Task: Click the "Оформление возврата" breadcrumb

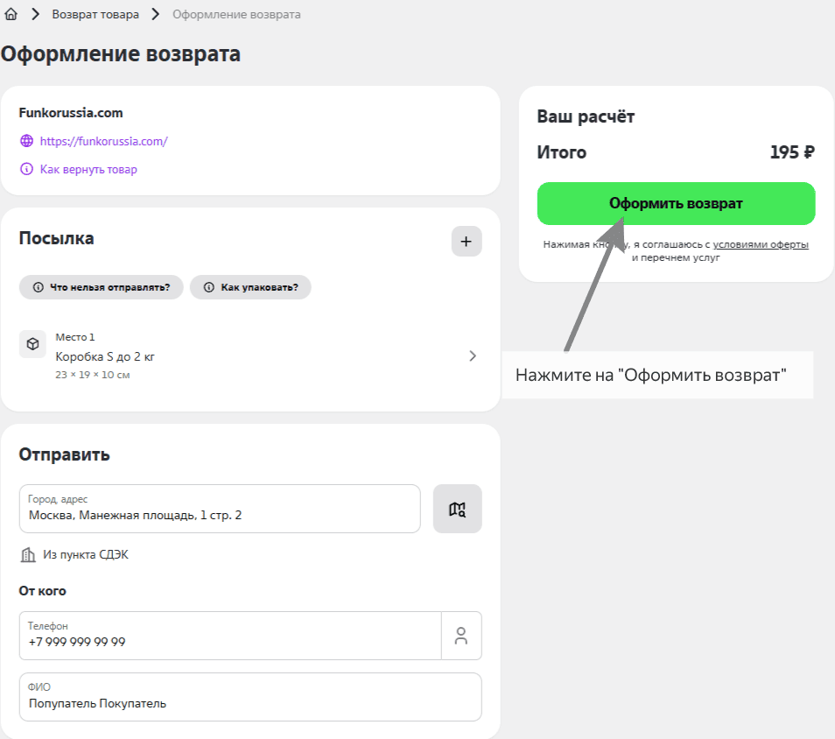Action: point(236,14)
